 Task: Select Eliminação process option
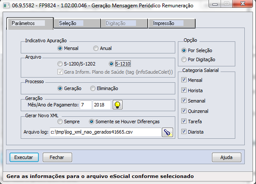click(x=104, y=88)
